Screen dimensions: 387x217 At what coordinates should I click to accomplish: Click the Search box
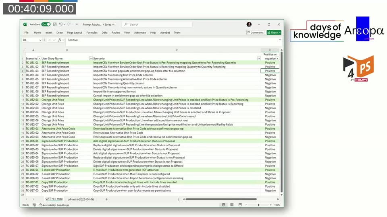point(157,25)
